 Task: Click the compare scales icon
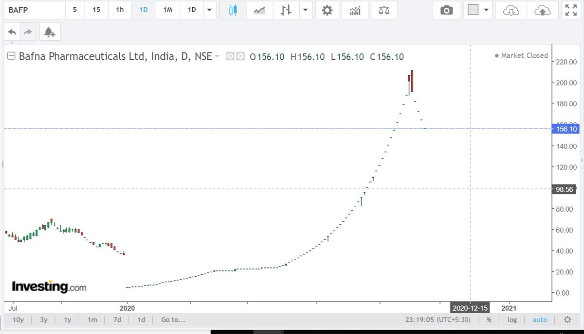click(x=384, y=10)
